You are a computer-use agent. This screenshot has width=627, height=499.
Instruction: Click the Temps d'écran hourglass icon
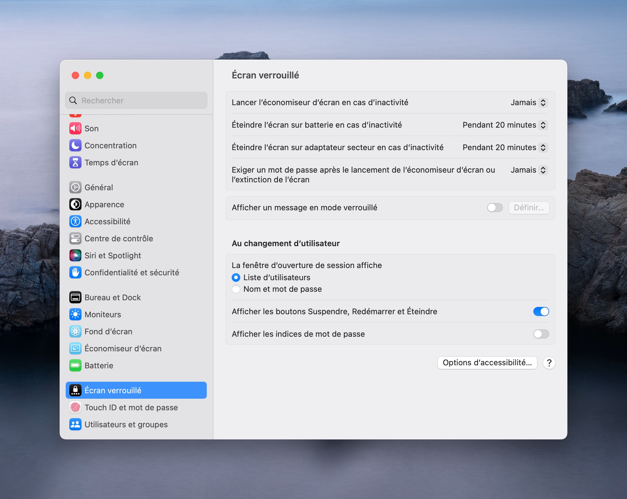click(75, 163)
